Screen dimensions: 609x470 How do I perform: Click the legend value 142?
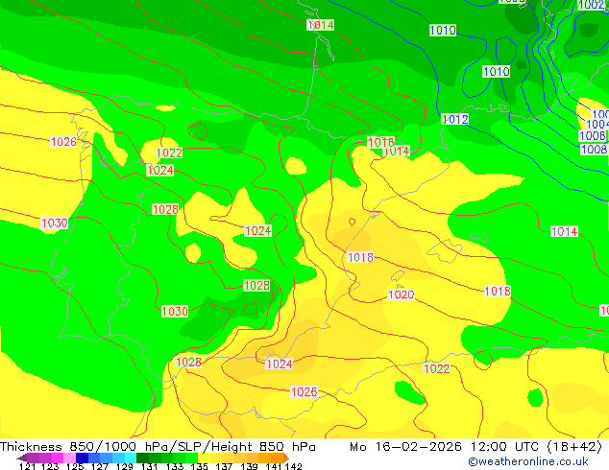click(x=294, y=466)
